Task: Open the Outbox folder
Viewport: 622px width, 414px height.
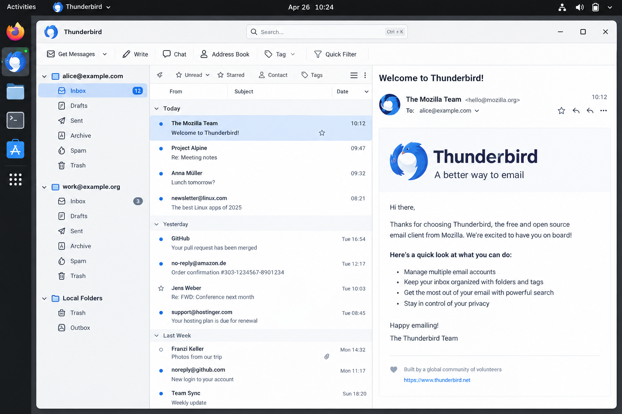Action: 93,328
